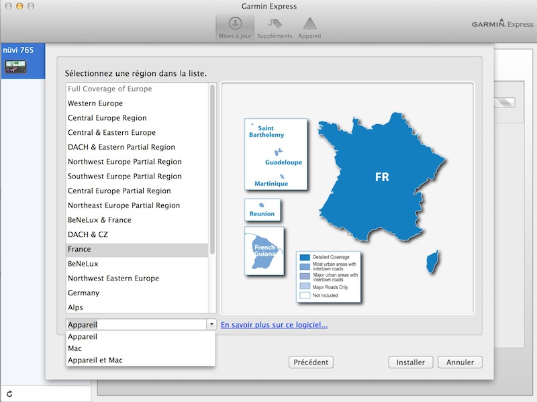Click the Major Roads Only legend swatch
The height and width of the screenshot is (402, 537).
coord(305,287)
